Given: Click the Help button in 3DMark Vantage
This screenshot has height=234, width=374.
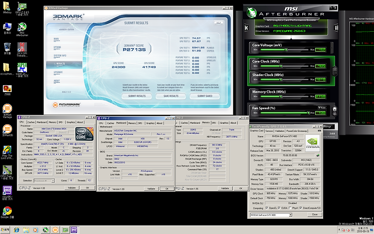Looking at the screenshot, I should pos(218,23).
